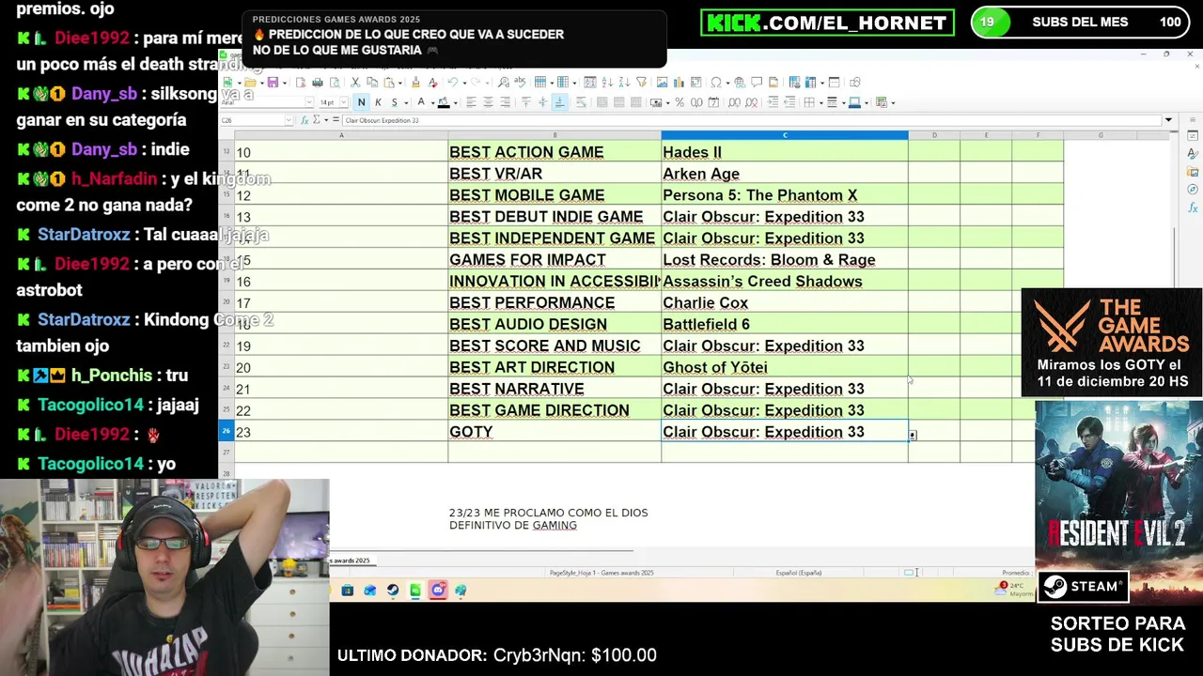
Task: Click the Insert Comment speech bubble icon
Action: tap(757, 83)
